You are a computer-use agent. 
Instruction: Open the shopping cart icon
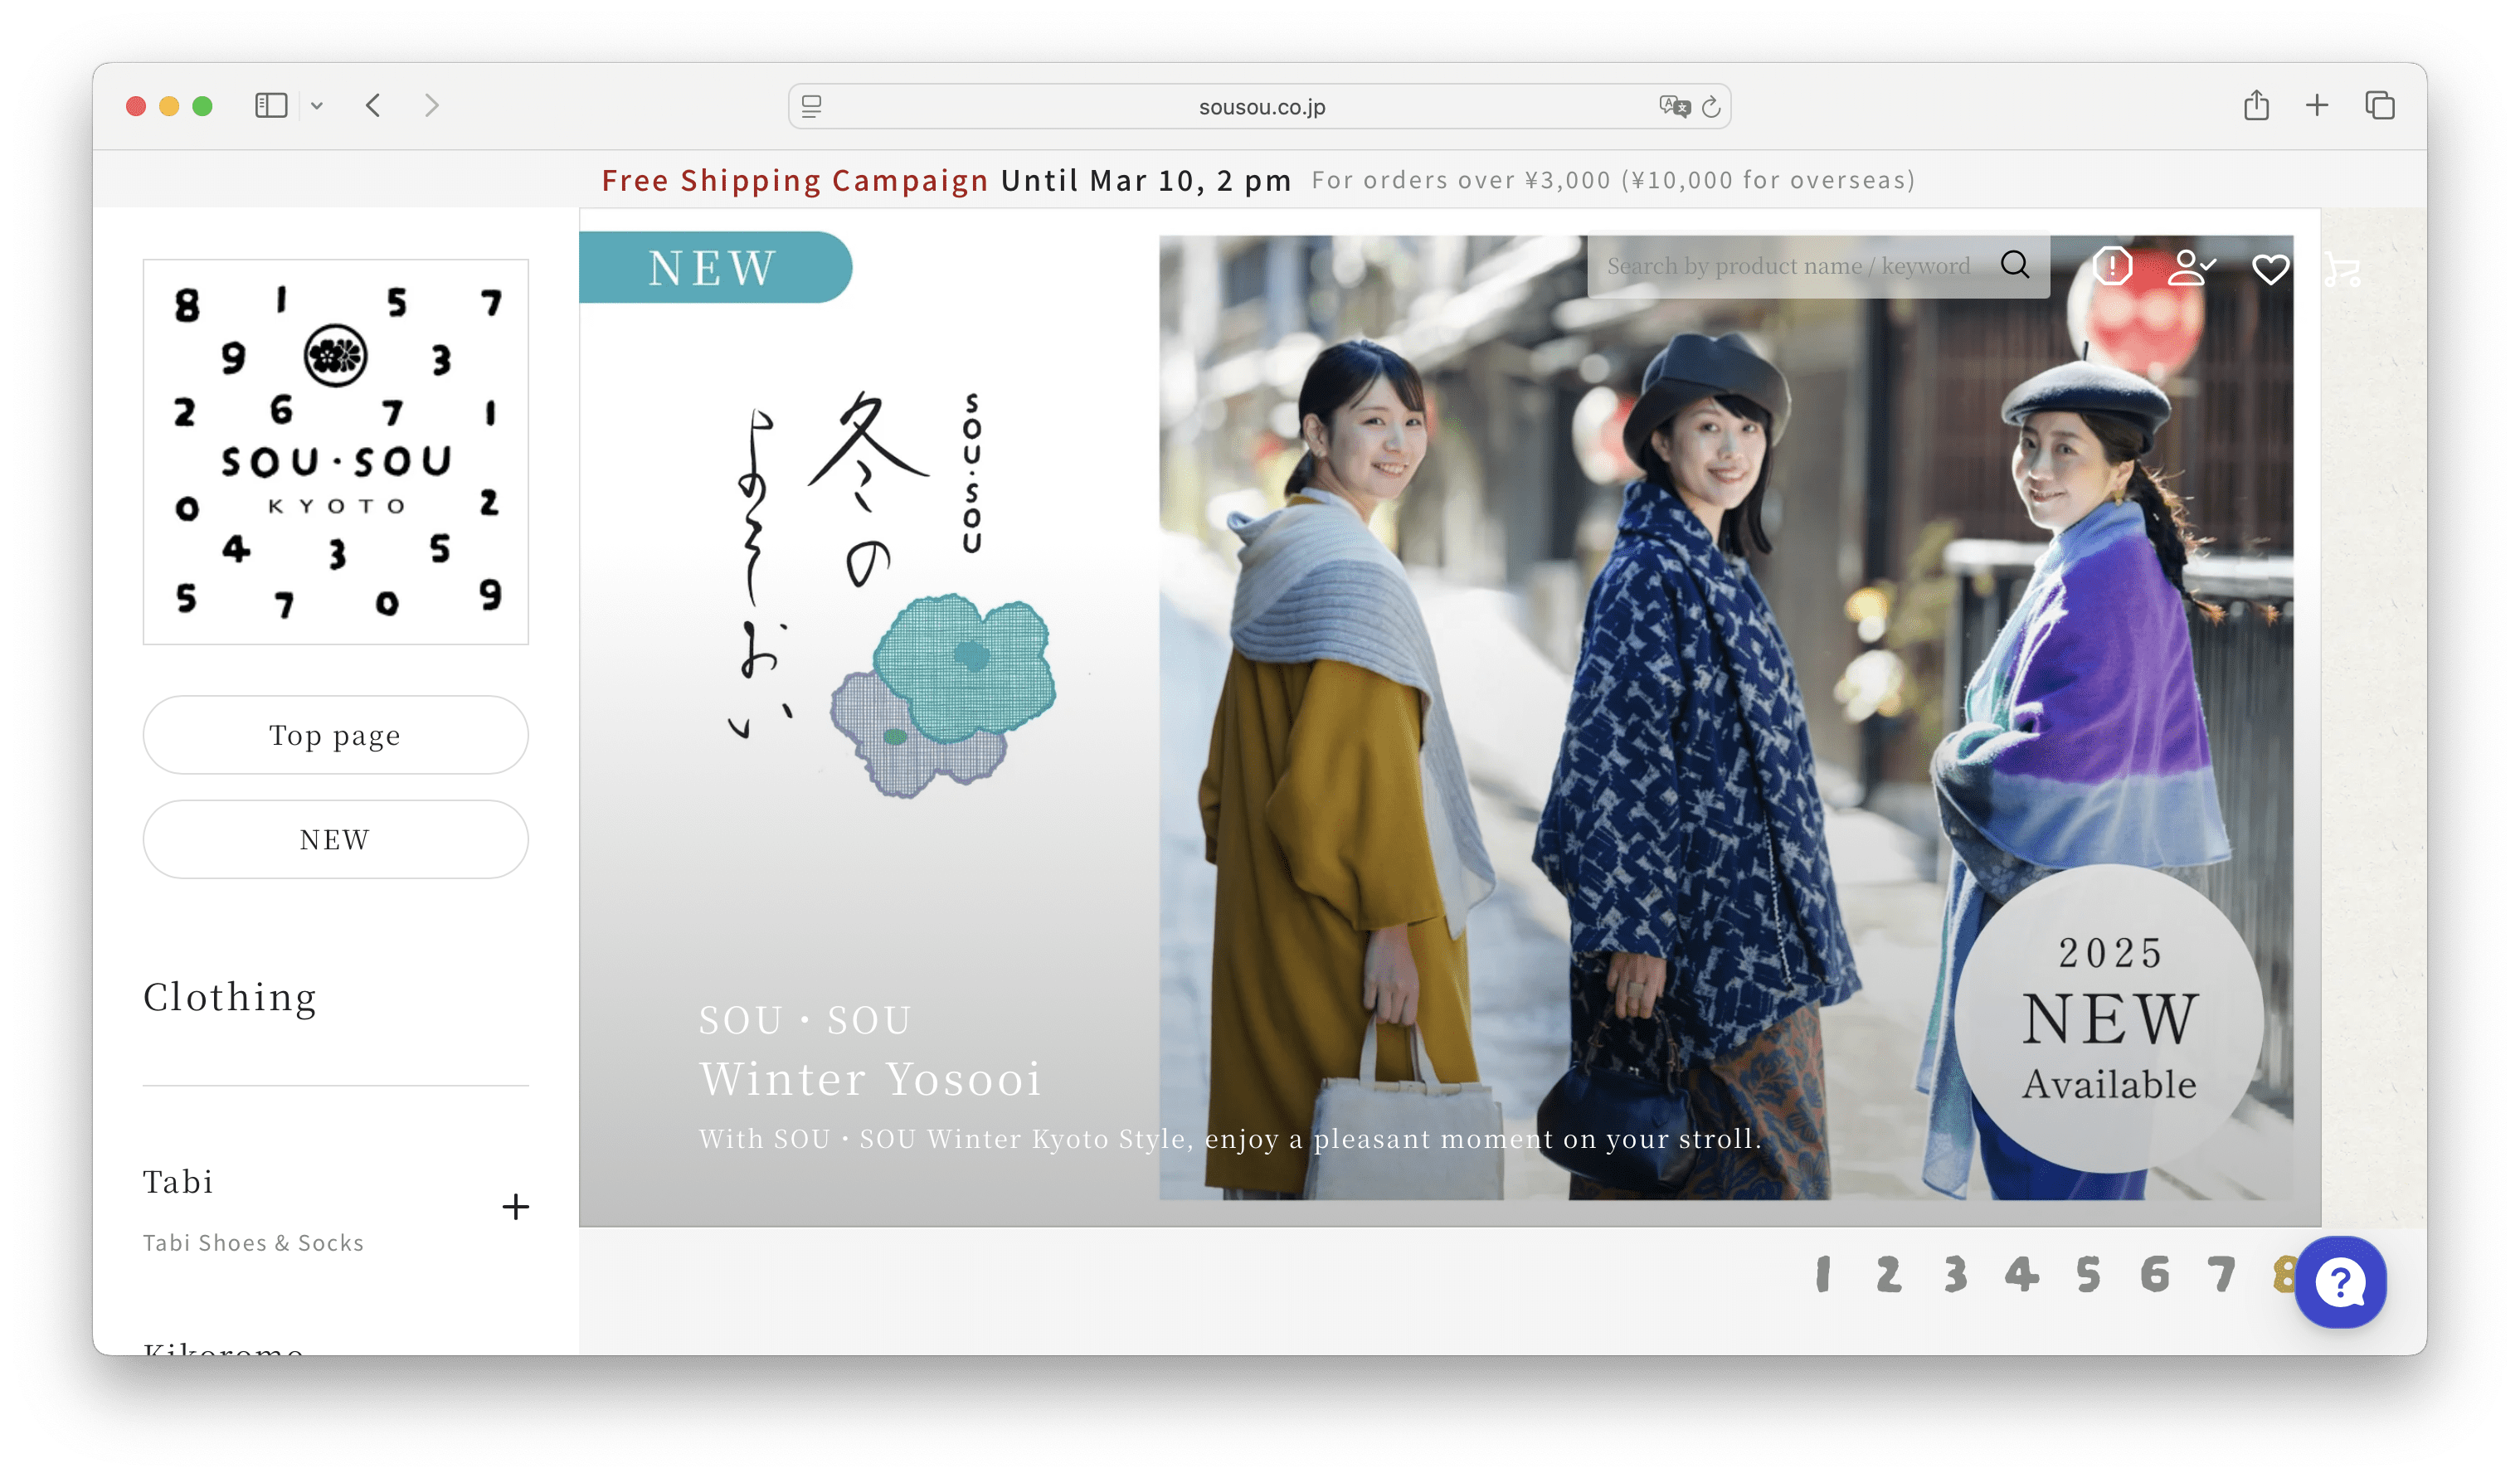pos(2342,269)
